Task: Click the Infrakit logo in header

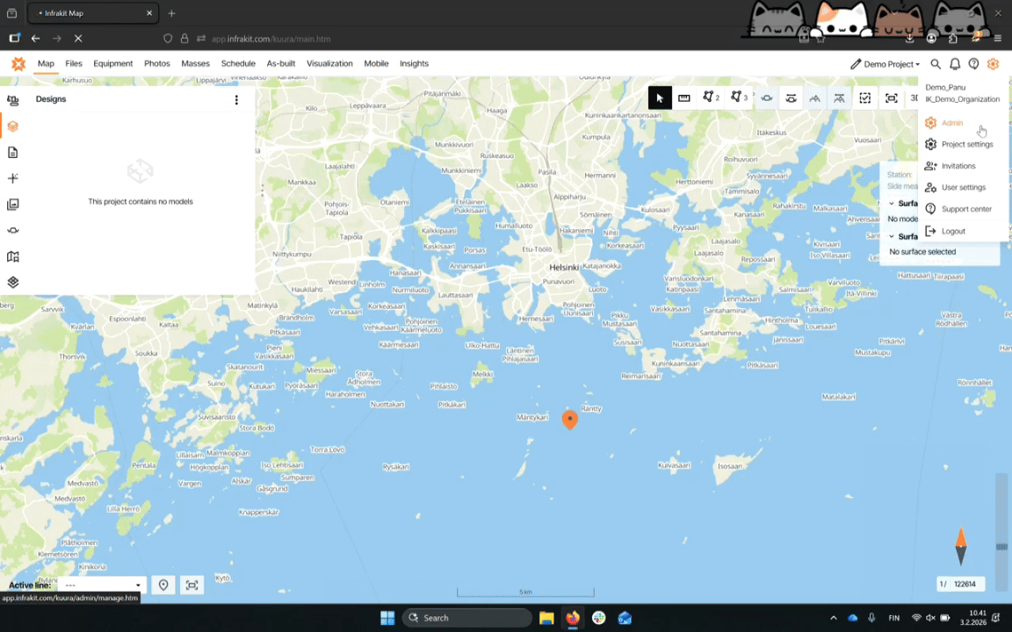Action: tap(18, 63)
